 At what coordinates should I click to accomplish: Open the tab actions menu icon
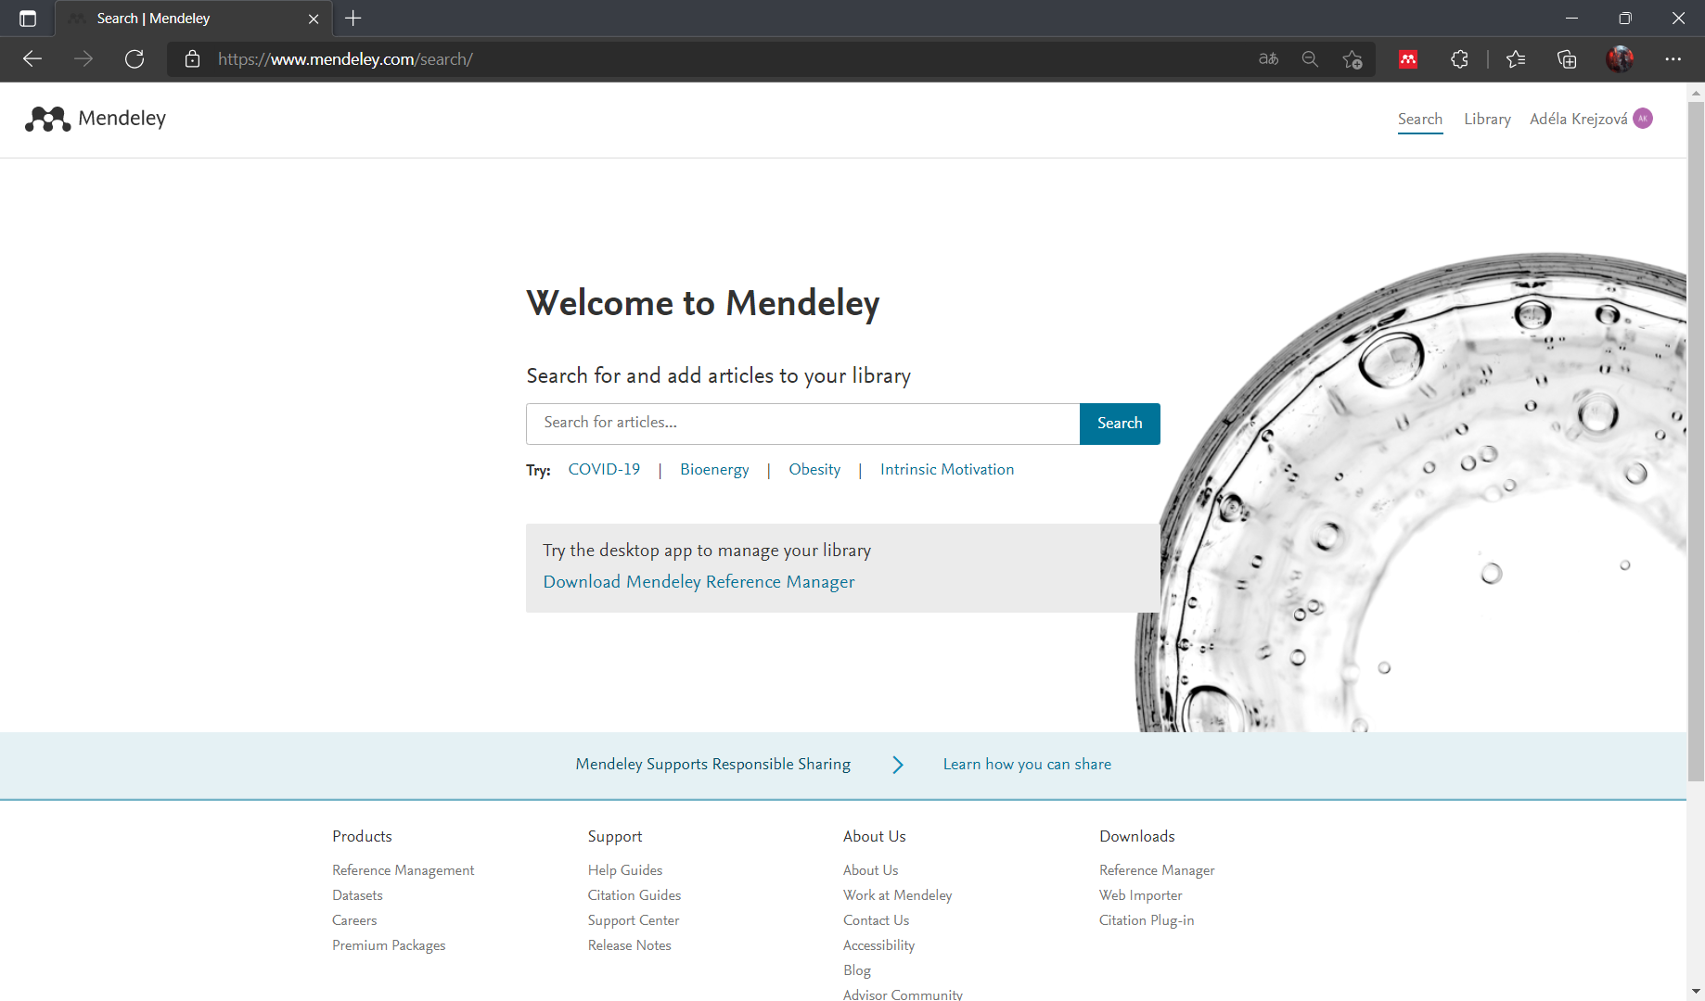28,19
